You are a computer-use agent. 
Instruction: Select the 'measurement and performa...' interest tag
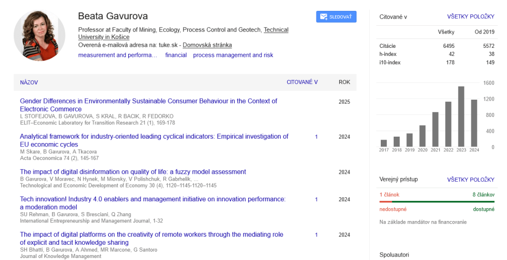117,55
